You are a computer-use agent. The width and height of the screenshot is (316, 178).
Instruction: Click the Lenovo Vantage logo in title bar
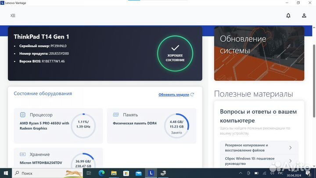(x=2, y=3)
